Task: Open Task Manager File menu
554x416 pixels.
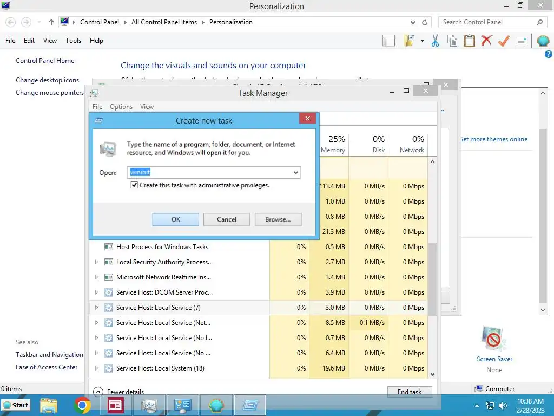Action: 97,107
